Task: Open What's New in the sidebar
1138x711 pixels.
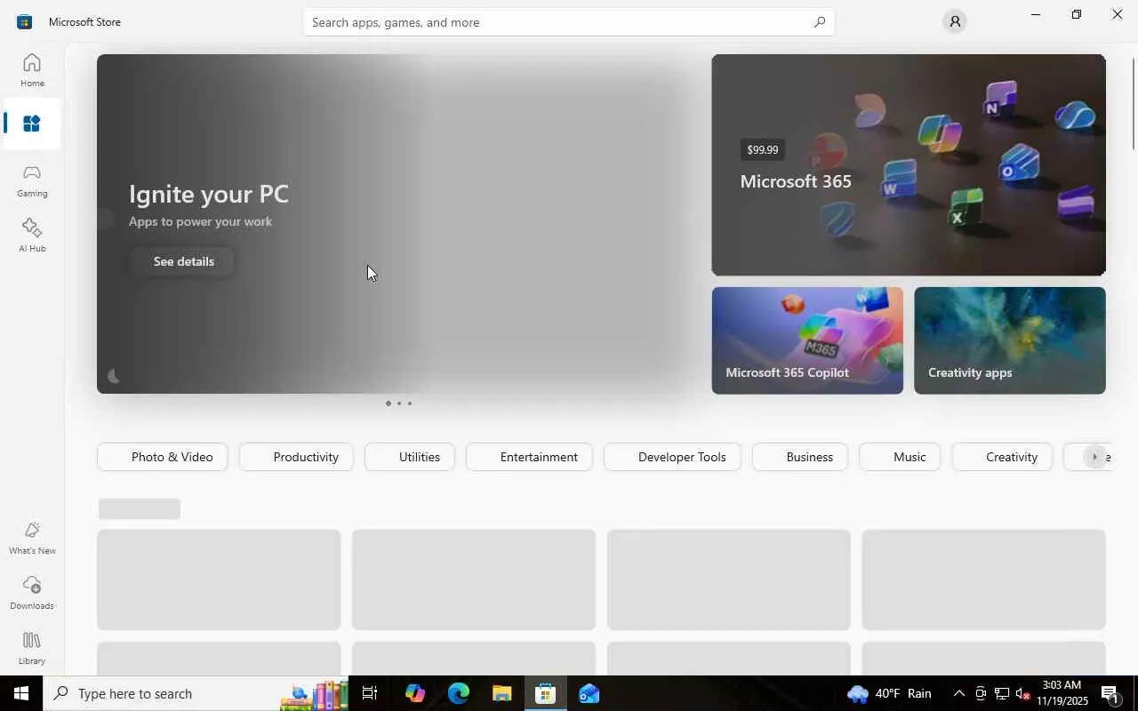Action: point(32,537)
